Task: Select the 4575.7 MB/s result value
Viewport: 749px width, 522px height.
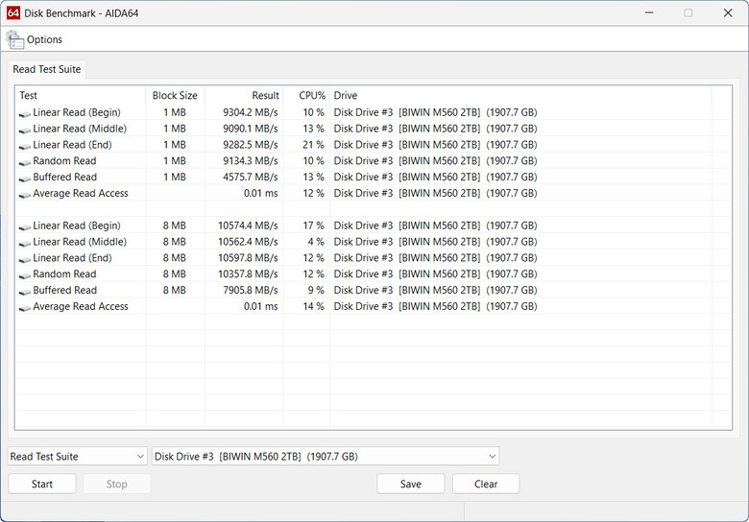Action: coord(251,177)
